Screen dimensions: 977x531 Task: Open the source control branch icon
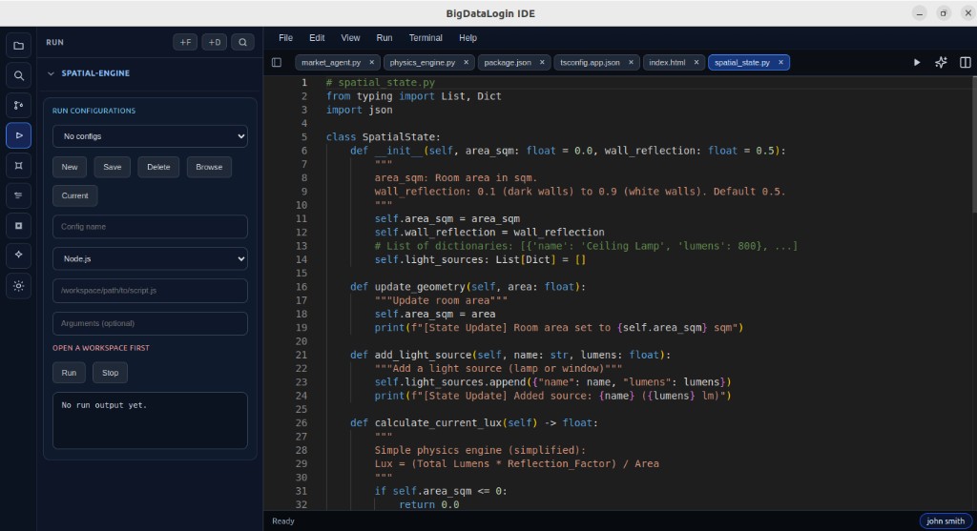[19, 105]
